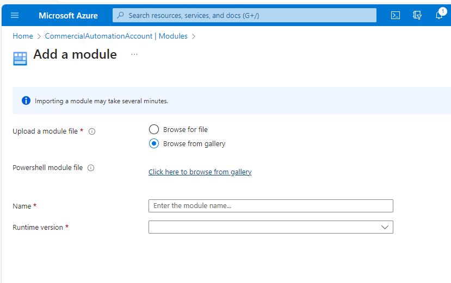Viewport: 451px width, 283px height.
Task: Click the Runtime version label
Action: coord(38,227)
